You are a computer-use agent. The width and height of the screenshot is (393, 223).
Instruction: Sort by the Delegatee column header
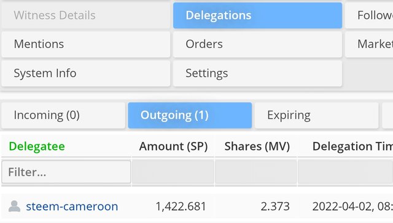pos(37,146)
